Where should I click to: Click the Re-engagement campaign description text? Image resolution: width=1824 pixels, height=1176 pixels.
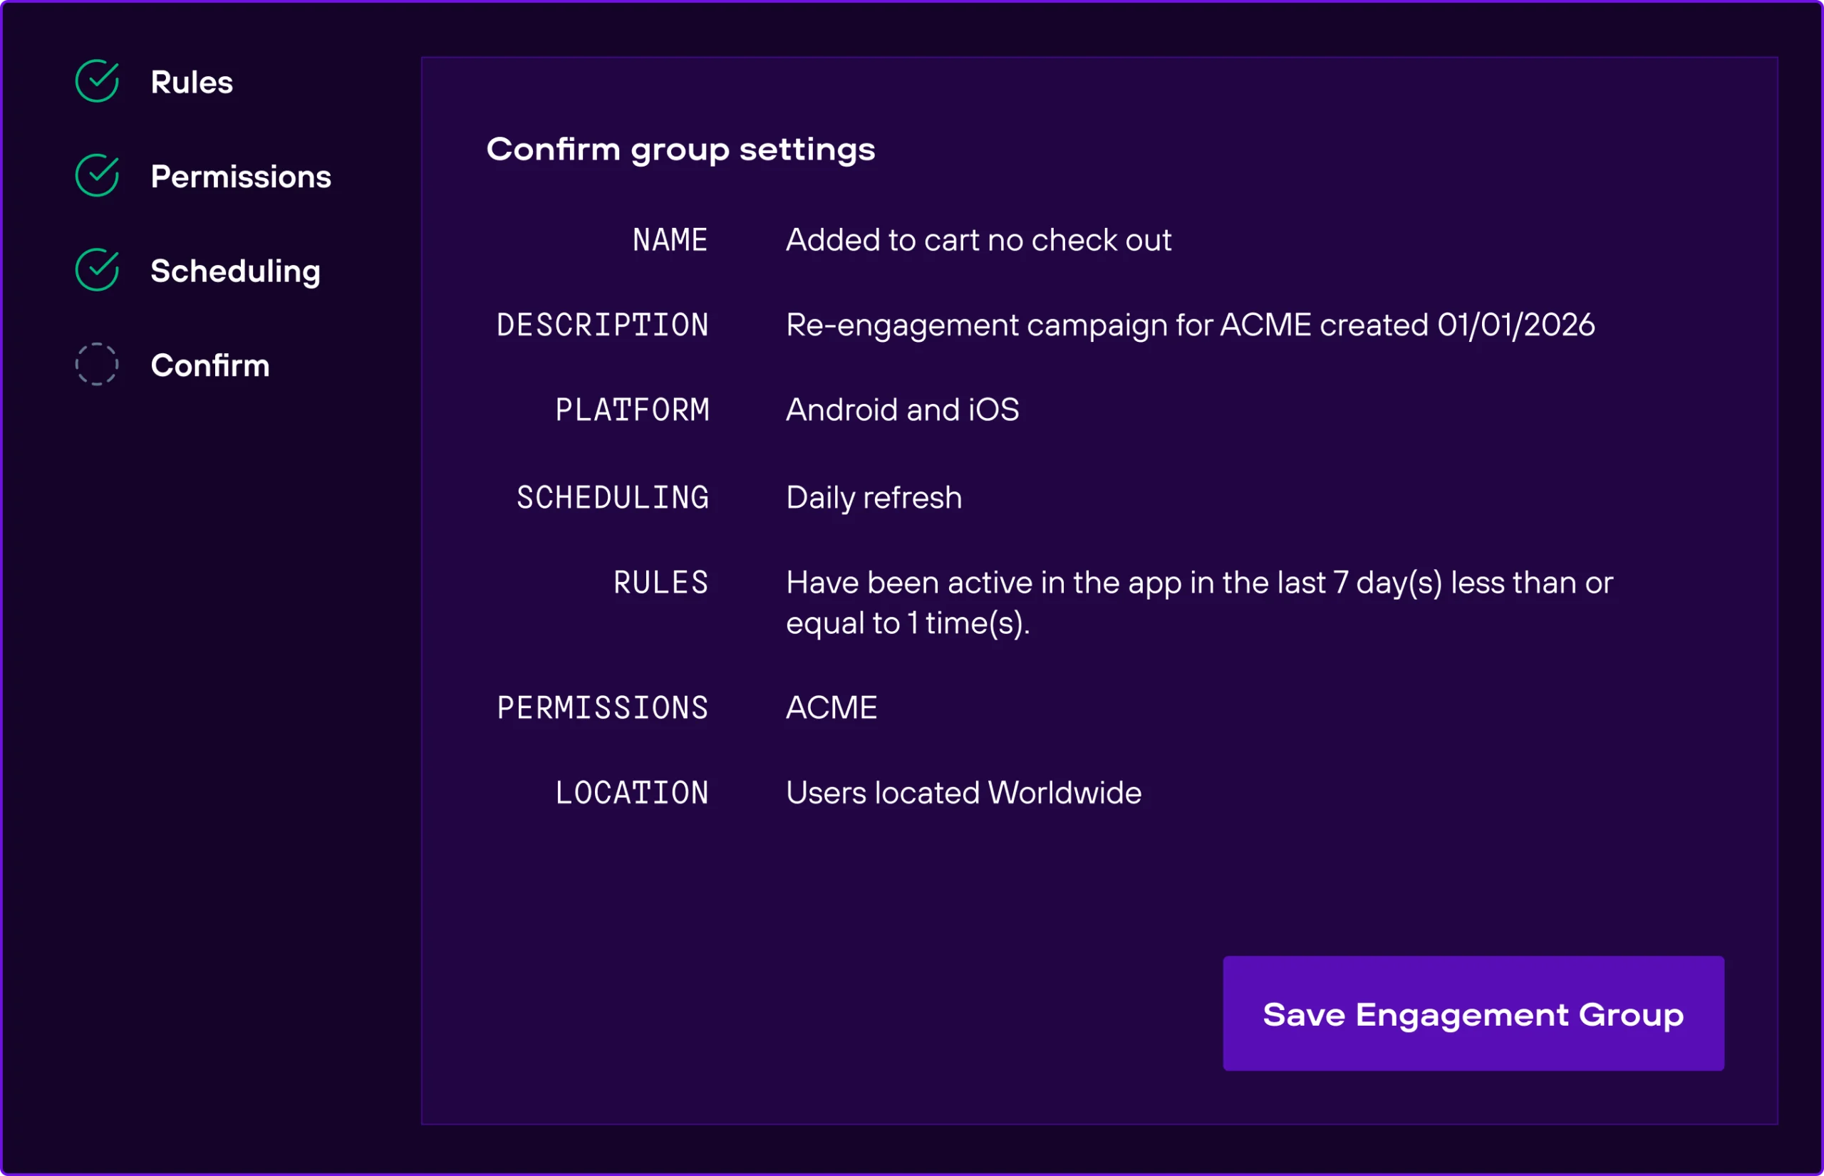[1190, 326]
